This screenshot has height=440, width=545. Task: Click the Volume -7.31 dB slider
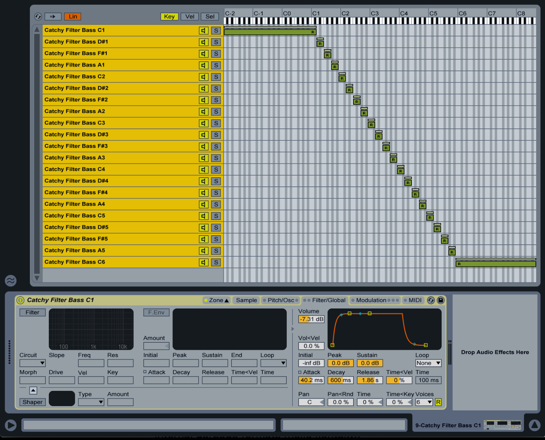pyautogui.click(x=311, y=319)
